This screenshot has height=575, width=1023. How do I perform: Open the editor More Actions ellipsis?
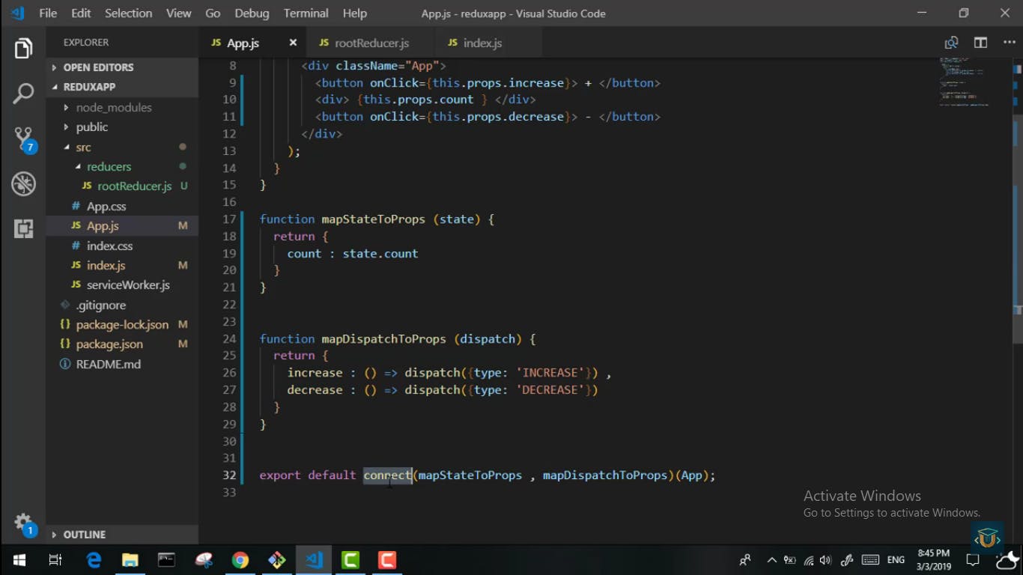point(1009,43)
